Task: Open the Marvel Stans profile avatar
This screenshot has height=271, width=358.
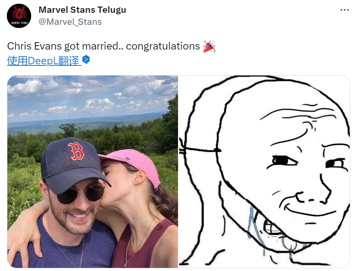Action: [19, 16]
